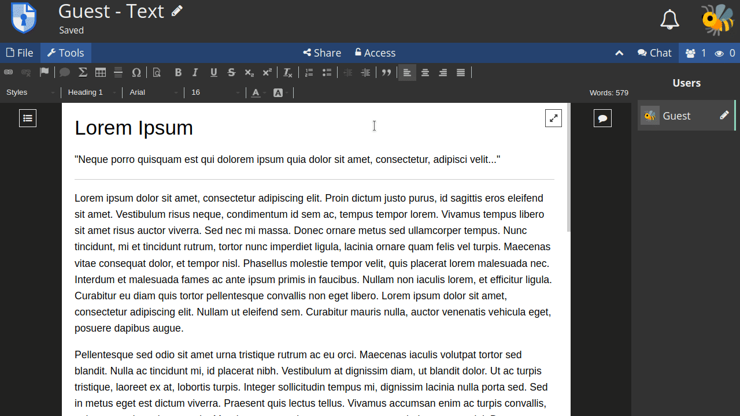Click the Access button

click(x=375, y=53)
